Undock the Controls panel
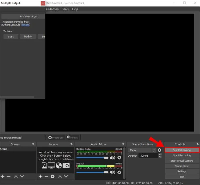200x185 pixels. (x=198, y=144)
